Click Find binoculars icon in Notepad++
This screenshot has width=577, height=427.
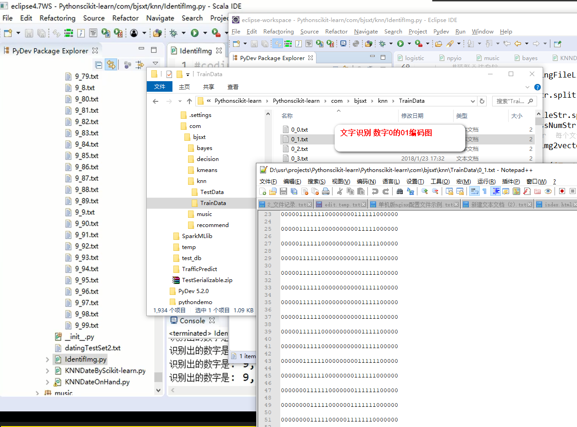tap(399, 191)
